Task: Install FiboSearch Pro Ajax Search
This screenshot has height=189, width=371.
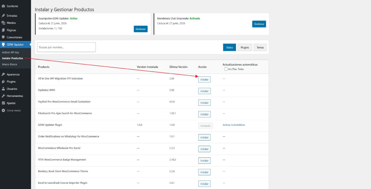Action: [204, 114]
